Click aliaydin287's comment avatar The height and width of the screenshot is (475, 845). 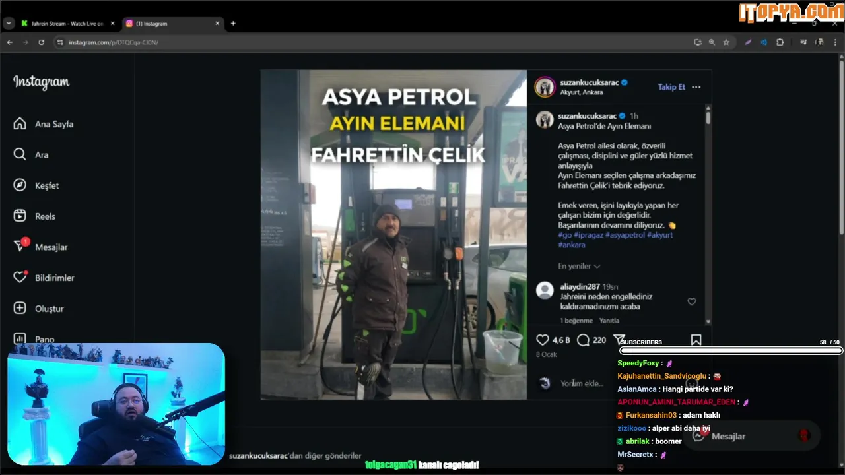(x=545, y=290)
